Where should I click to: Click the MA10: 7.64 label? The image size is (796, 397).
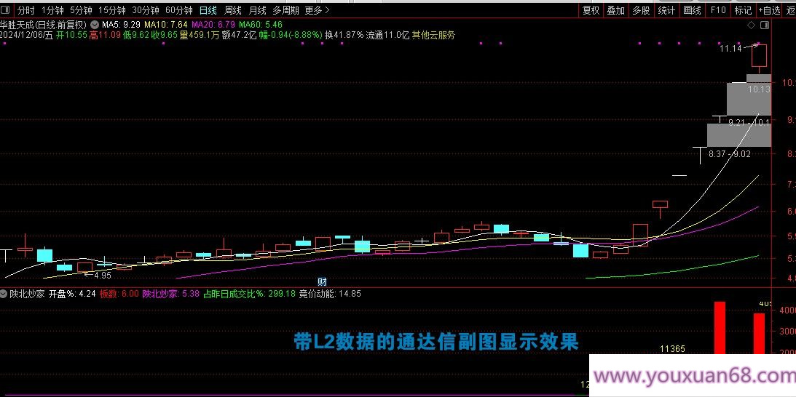[166, 24]
